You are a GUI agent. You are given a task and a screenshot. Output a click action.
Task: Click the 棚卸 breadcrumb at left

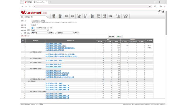(22, 17)
